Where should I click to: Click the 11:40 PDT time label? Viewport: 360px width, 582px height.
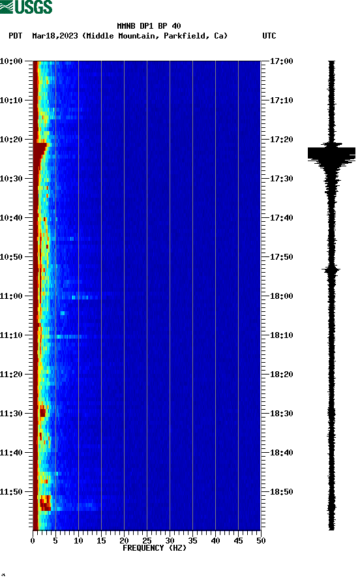11,452
